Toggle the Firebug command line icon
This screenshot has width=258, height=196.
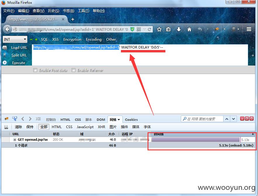pos(38,119)
